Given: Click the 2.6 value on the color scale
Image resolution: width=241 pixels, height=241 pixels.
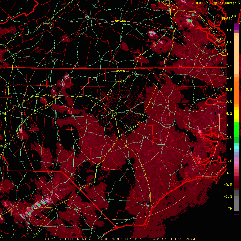Looking at the screenshot, I should point(229,137).
